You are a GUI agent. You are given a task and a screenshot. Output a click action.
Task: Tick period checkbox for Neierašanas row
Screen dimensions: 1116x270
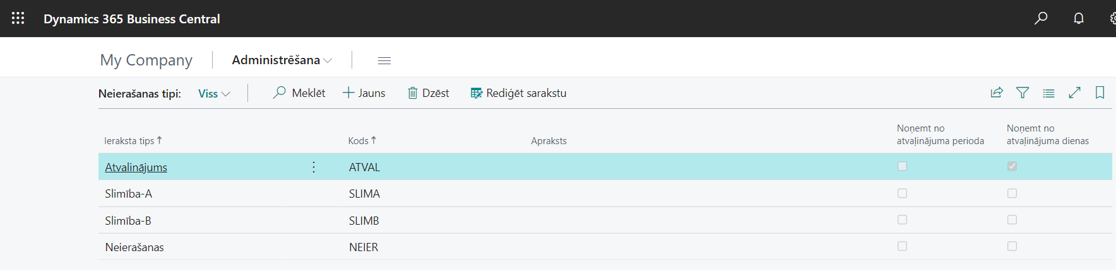pyautogui.click(x=902, y=246)
